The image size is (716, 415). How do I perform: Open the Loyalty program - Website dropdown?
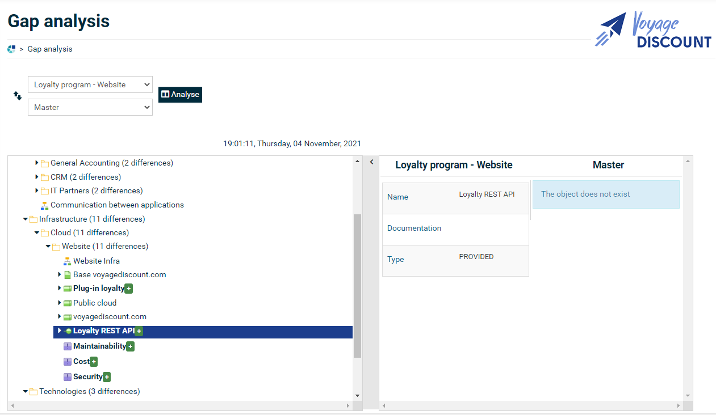[x=90, y=84]
